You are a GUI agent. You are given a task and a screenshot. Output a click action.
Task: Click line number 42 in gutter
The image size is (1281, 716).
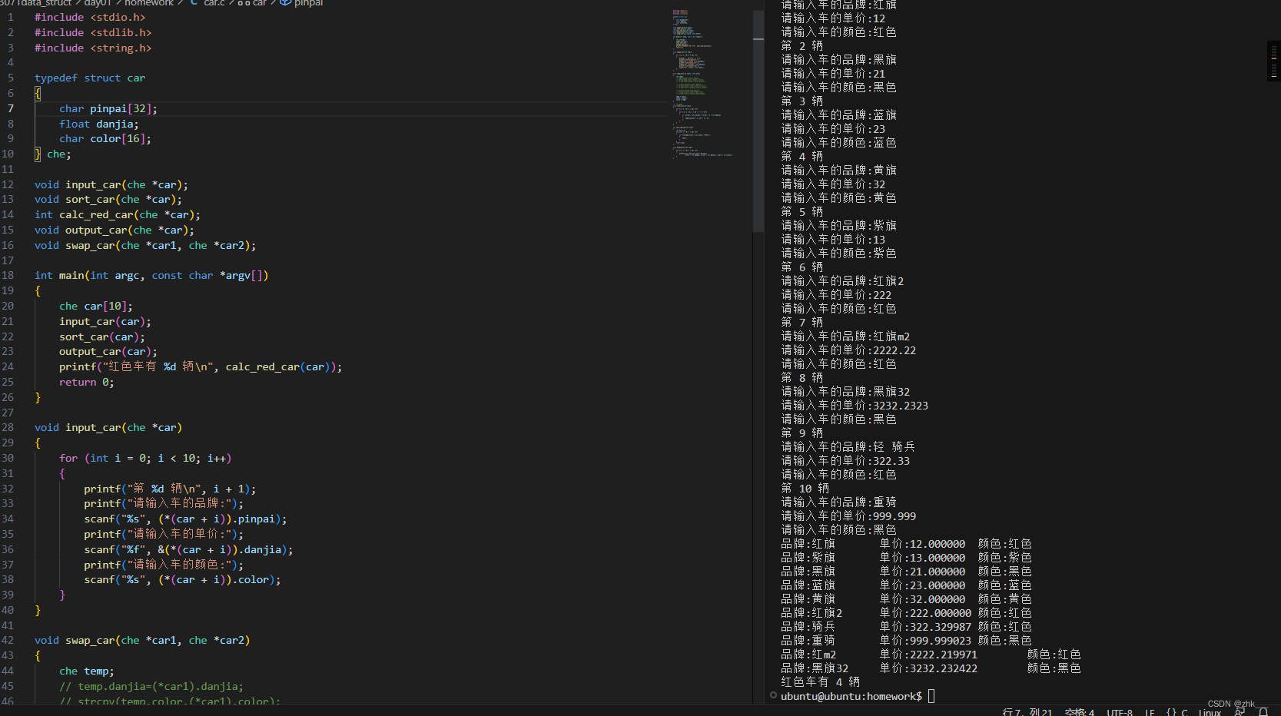point(8,640)
